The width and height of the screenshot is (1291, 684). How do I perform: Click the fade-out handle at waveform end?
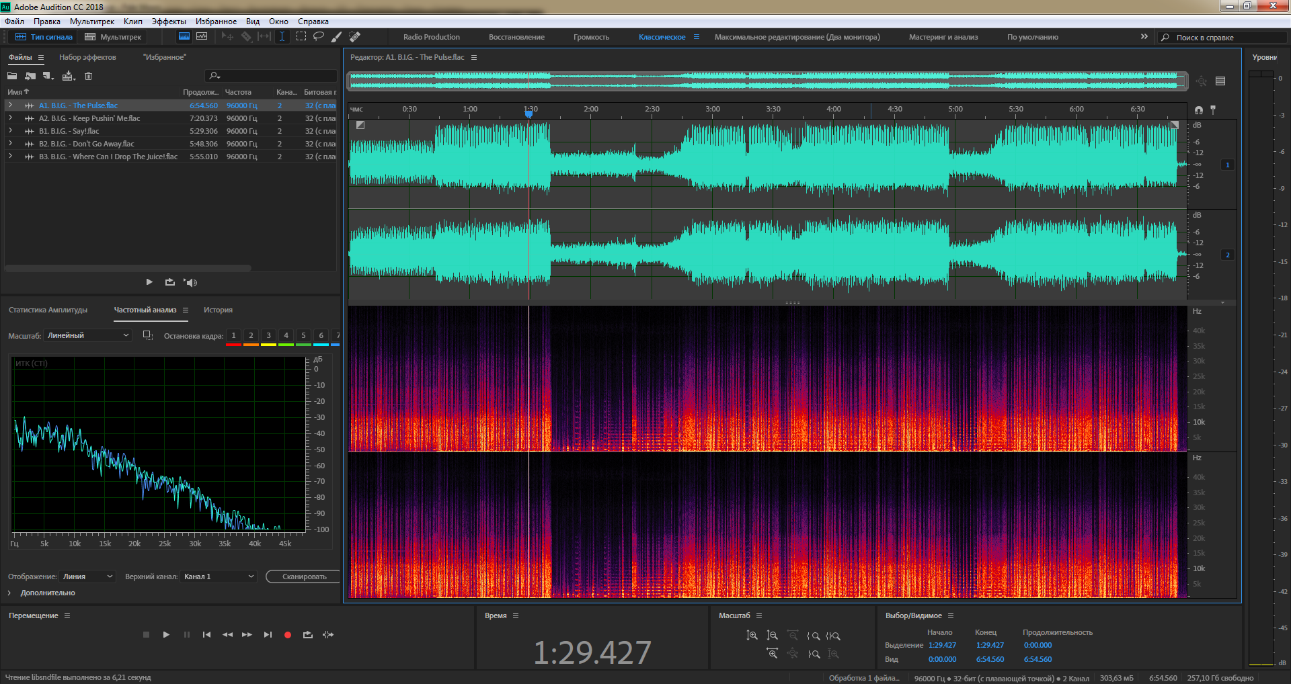tap(1174, 125)
